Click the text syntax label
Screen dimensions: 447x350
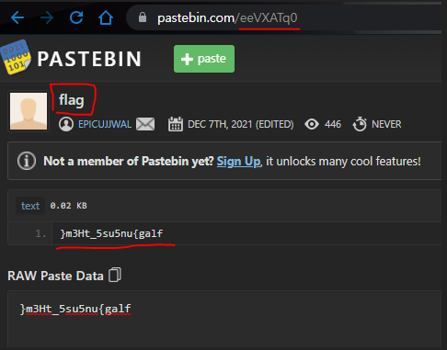[x=30, y=206]
